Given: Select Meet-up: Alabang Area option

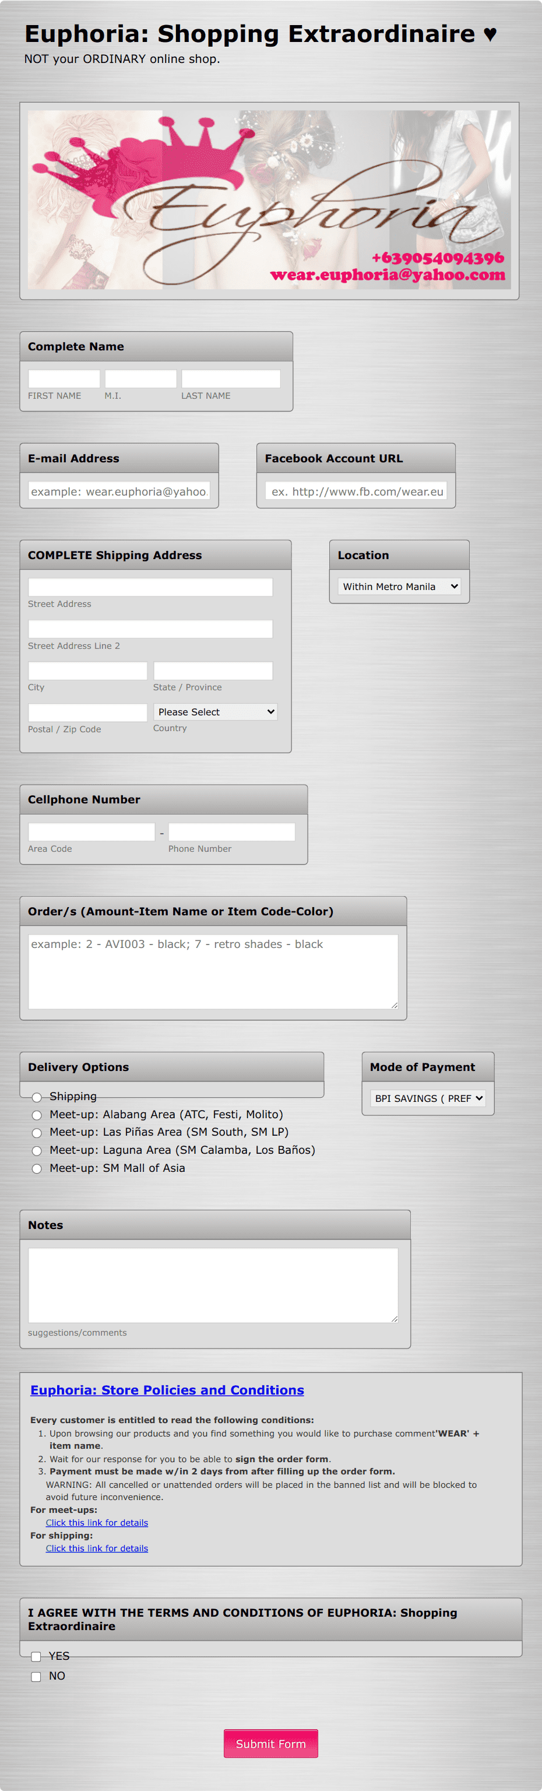Looking at the screenshot, I should 37,1115.
